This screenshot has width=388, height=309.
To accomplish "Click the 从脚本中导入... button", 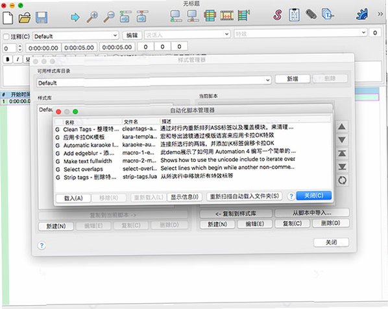I will tap(312, 212).
